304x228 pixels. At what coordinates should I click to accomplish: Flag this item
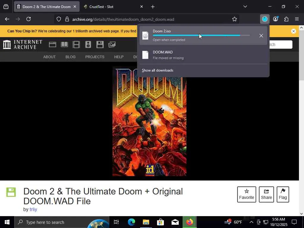[283, 194]
